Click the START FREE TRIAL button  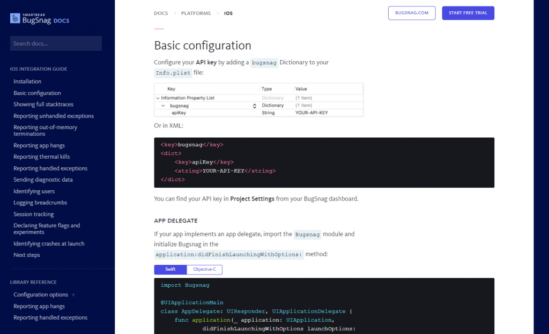pyautogui.click(x=468, y=13)
